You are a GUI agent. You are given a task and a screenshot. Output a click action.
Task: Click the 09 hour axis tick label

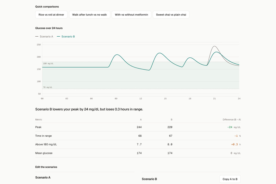pyautogui.click(x=116, y=99)
